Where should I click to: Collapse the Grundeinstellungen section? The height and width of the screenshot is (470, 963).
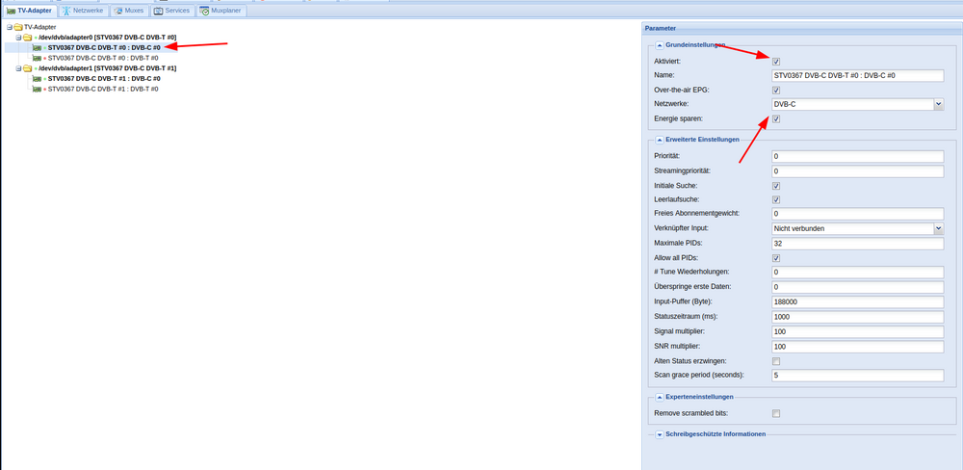click(660, 45)
